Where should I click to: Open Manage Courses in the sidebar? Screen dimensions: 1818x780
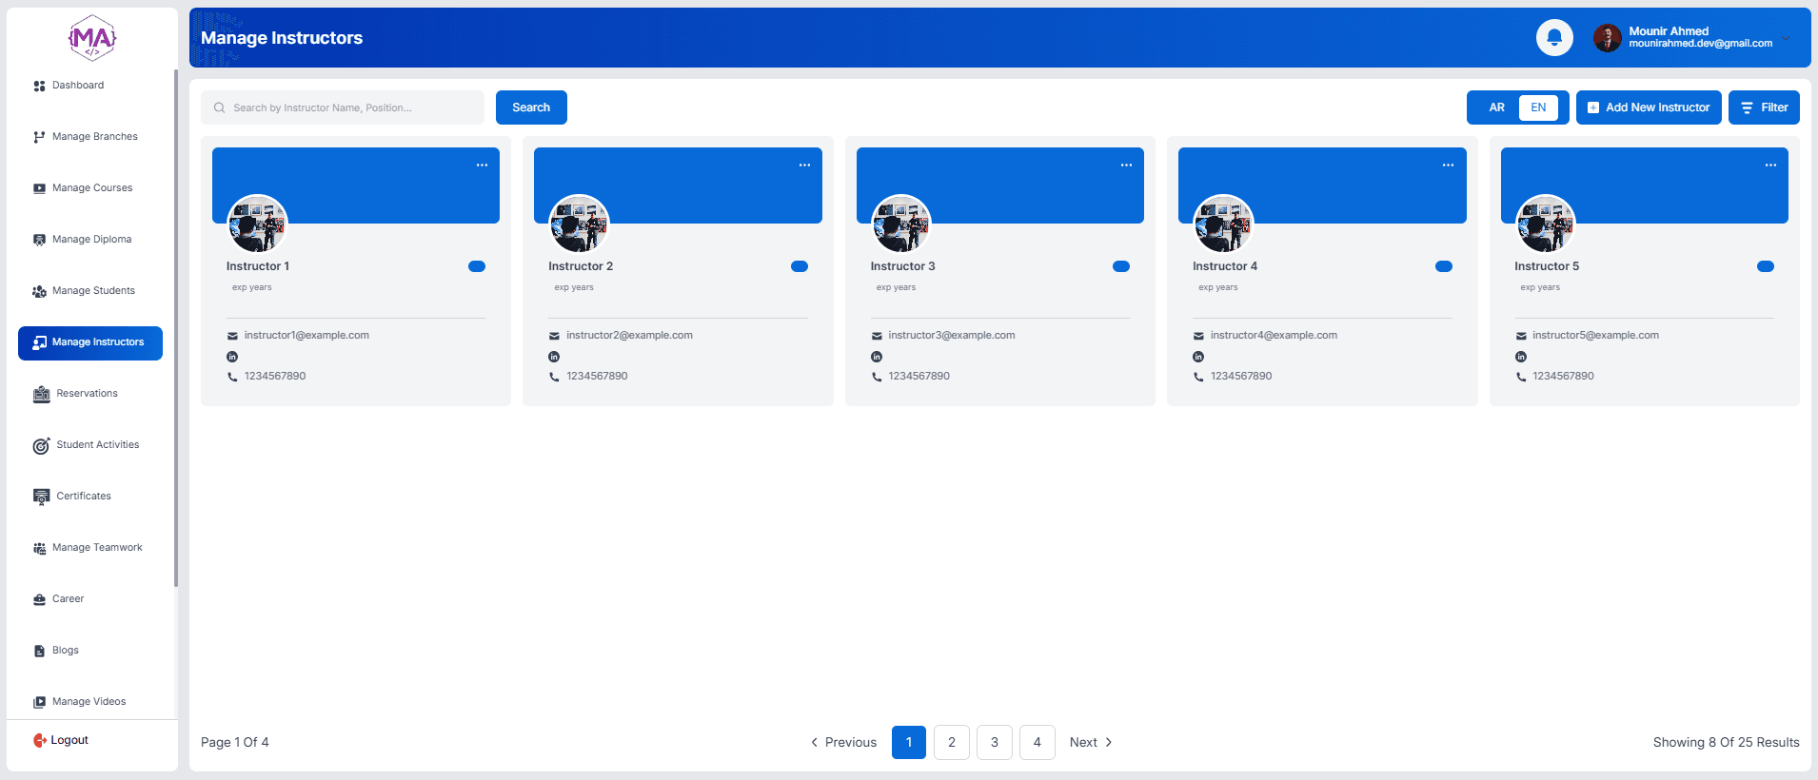click(91, 188)
